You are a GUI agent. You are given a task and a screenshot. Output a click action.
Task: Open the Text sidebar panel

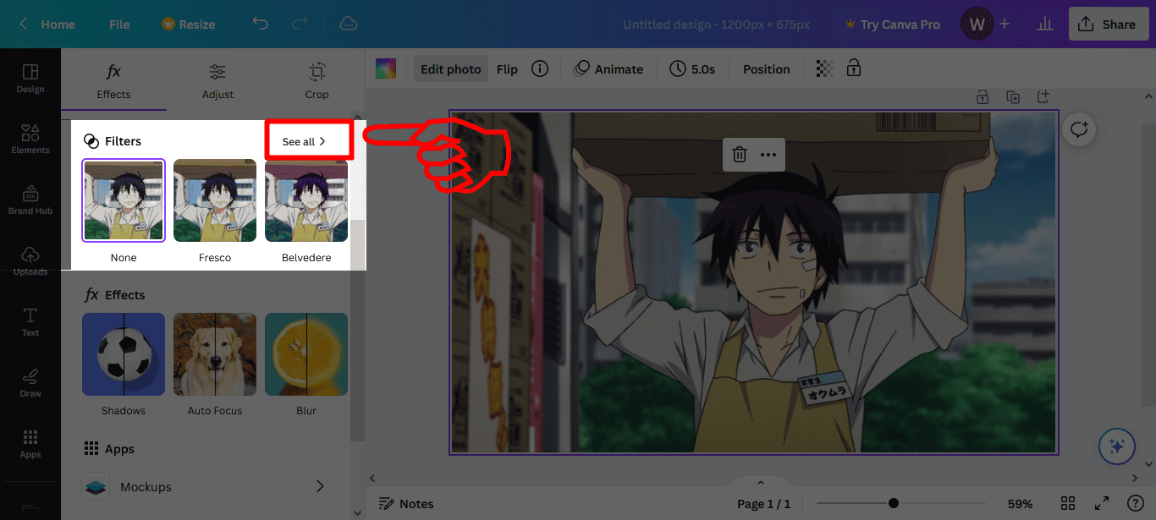30,322
